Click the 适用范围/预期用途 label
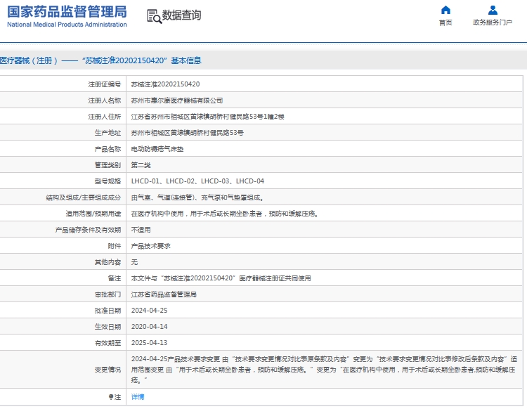This screenshot has height=409, width=527. click(x=93, y=214)
